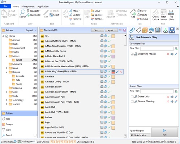180x144 pixels.
Task: Click the Run button
Action: [x=164, y=132]
